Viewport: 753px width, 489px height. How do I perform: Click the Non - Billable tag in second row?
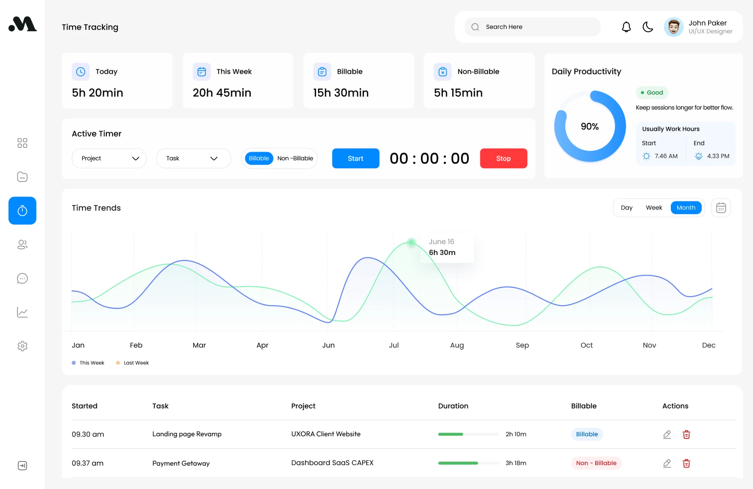pyautogui.click(x=596, y=463)
